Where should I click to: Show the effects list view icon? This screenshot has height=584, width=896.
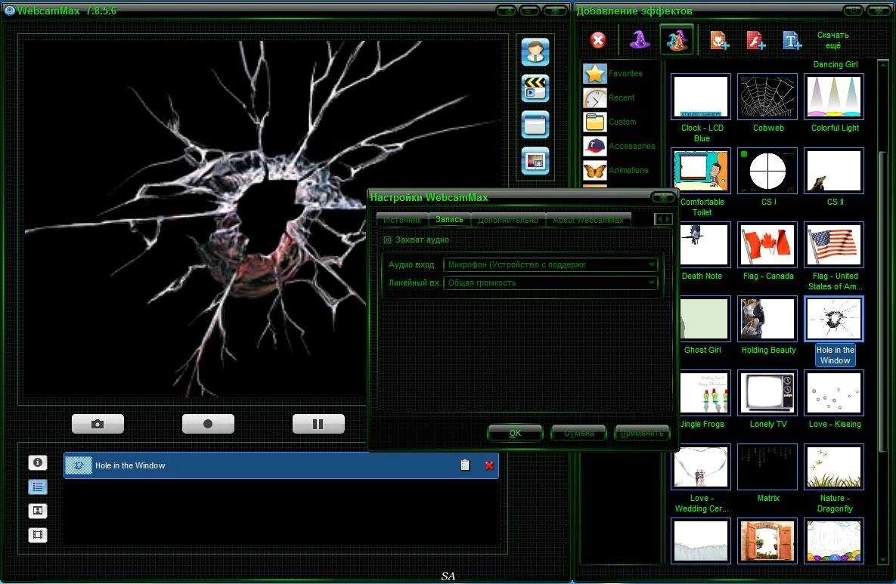pyautogui.click(x=38, y=487)
